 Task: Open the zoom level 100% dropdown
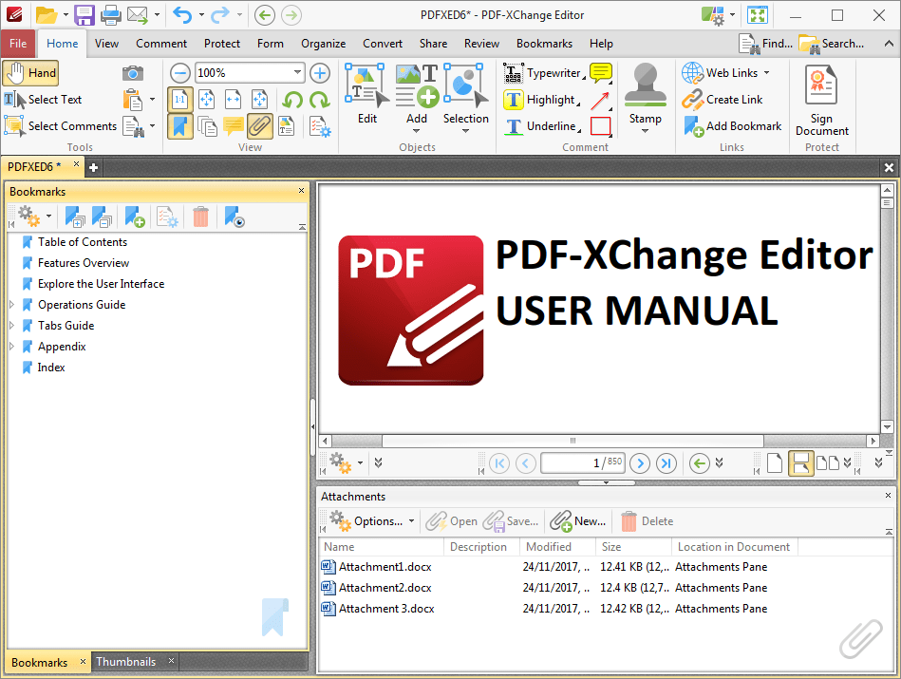297,73
